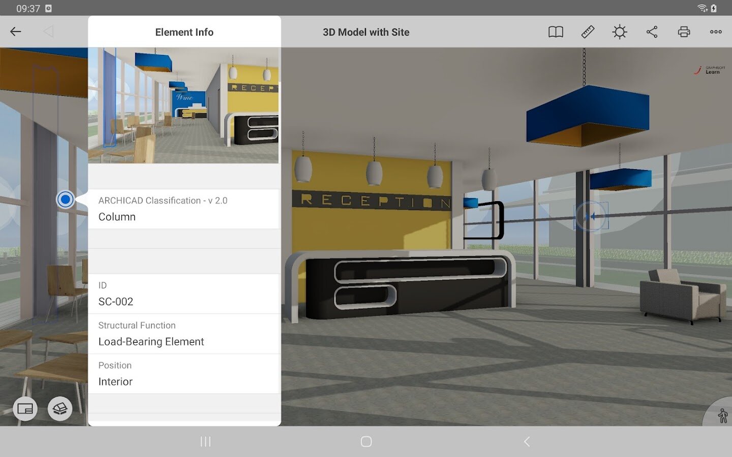This screenshot has width=732, height=457.
Task: Tap the Element Info panel title
Action: point(184,32)
